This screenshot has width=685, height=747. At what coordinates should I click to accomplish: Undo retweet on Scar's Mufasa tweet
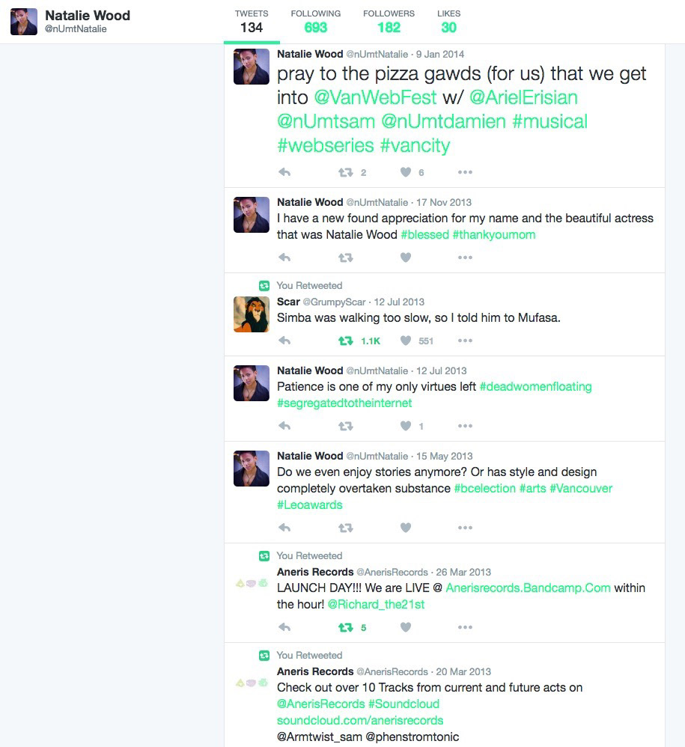coord(346,341)
